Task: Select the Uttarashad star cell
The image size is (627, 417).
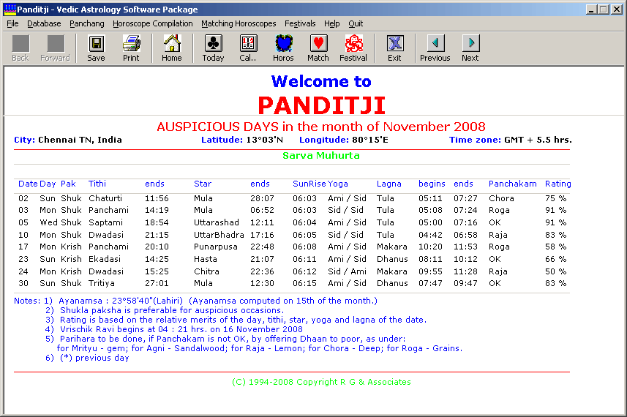Action: click(x=217, y=222)
